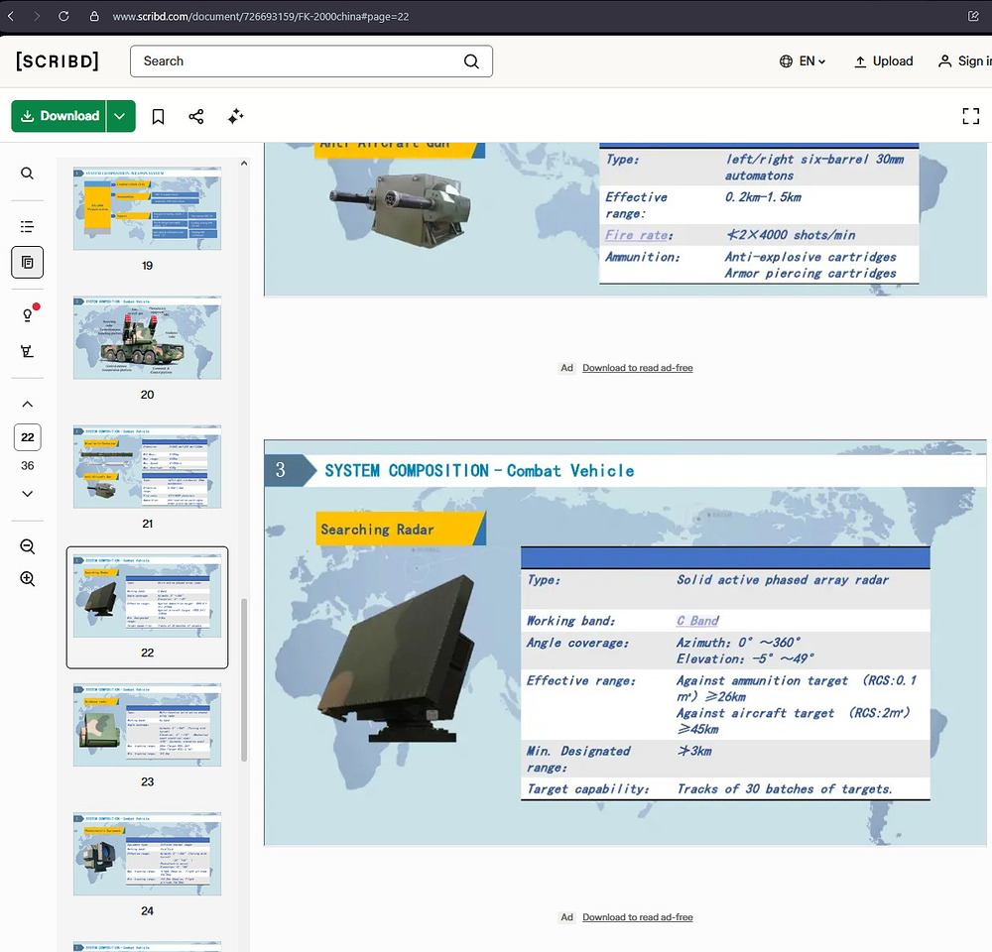Select page 21 thumbnail
992x952 pixels.
point(148,467)
